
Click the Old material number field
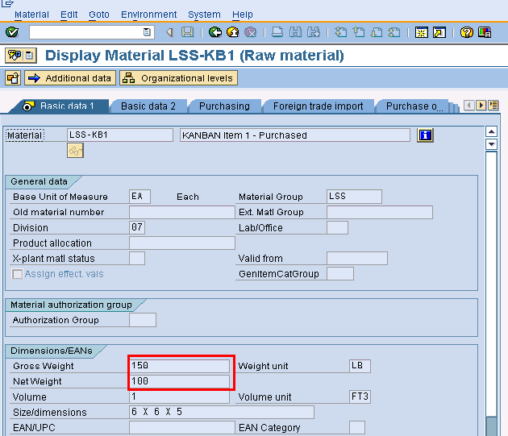pyautogui.click(x=182, y=212)
